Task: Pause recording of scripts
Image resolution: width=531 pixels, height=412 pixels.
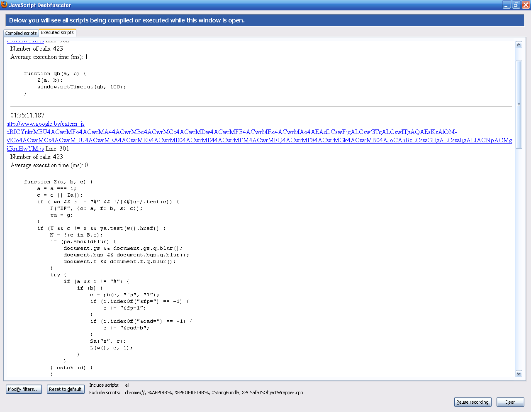Action: [x=473, y=402]
